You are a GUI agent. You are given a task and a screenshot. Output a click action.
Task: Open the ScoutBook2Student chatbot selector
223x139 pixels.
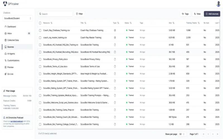click(x=18, y=18)
